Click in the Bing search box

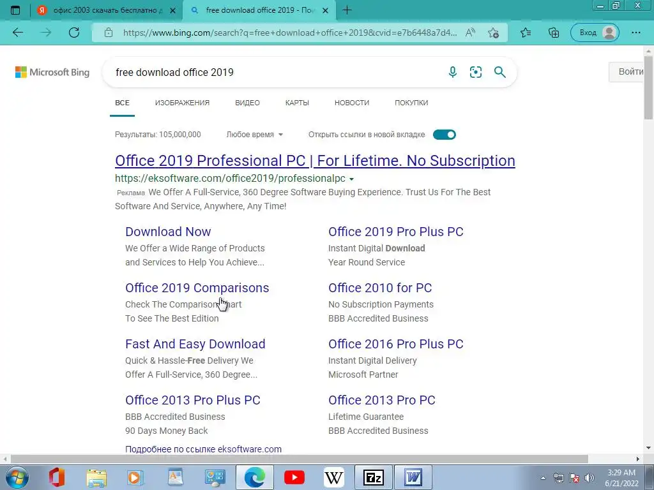click(x=275, y=72)
